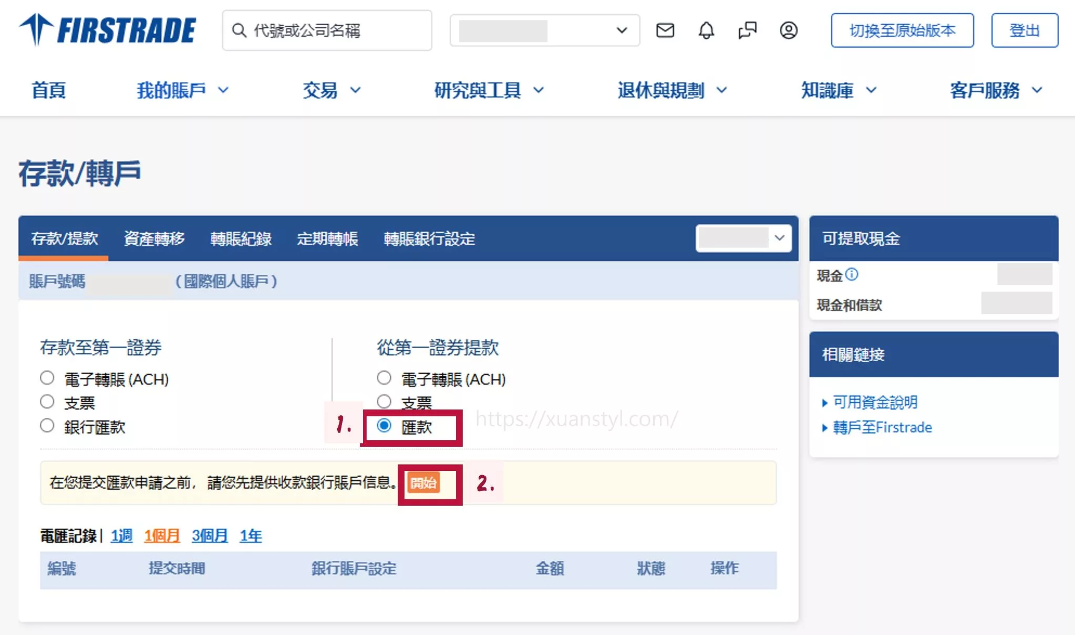The width and height of the screenshot is (1075, 635).
Task: Open the user profile icon
Action: pyautogui.click(x=788, y=30)
